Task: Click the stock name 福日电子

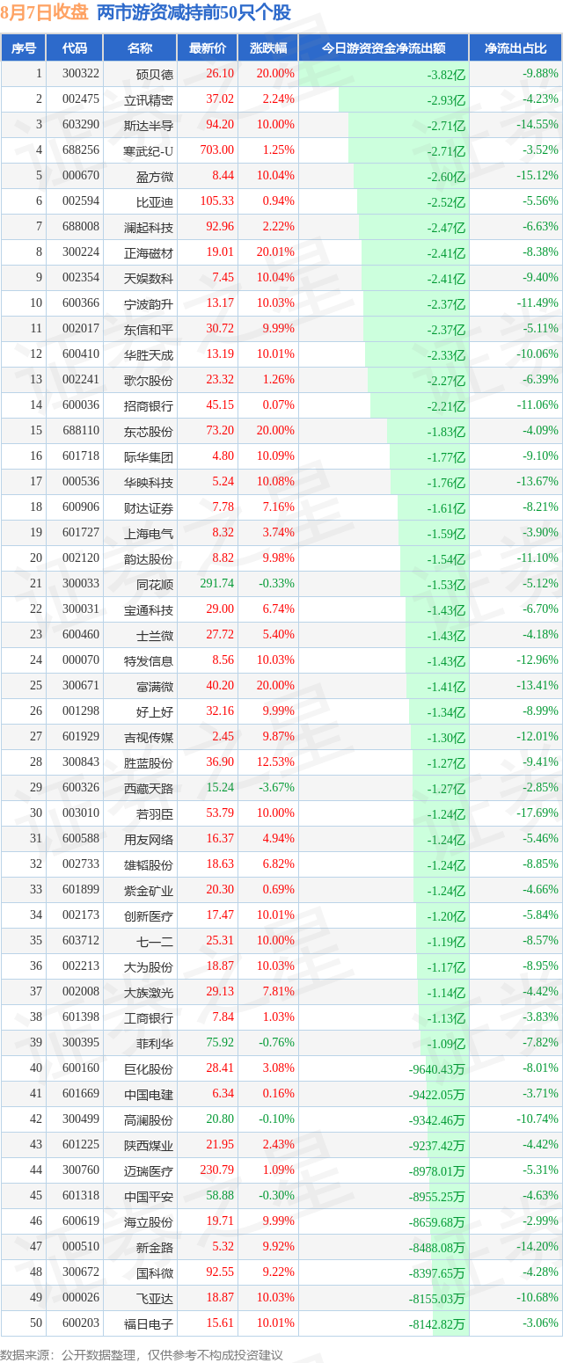Action: point(149,1323)
